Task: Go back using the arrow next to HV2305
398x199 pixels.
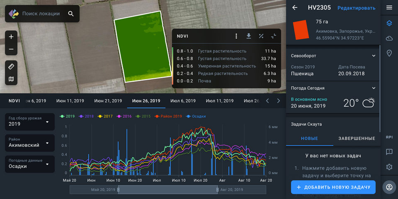Action: click(x=295, y=7)
